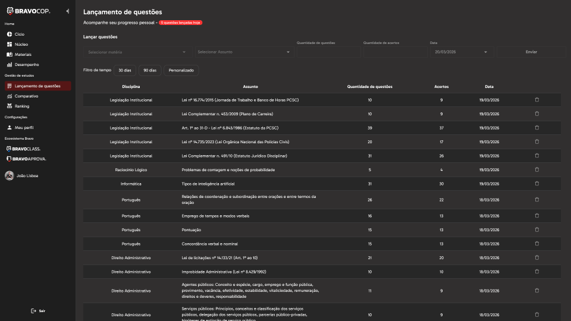Click the Pontuação subject text

tap(191, 230)
